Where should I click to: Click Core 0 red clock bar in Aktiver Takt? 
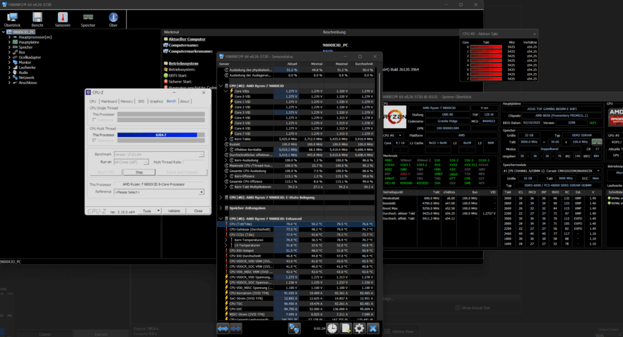tap(486, 47)
